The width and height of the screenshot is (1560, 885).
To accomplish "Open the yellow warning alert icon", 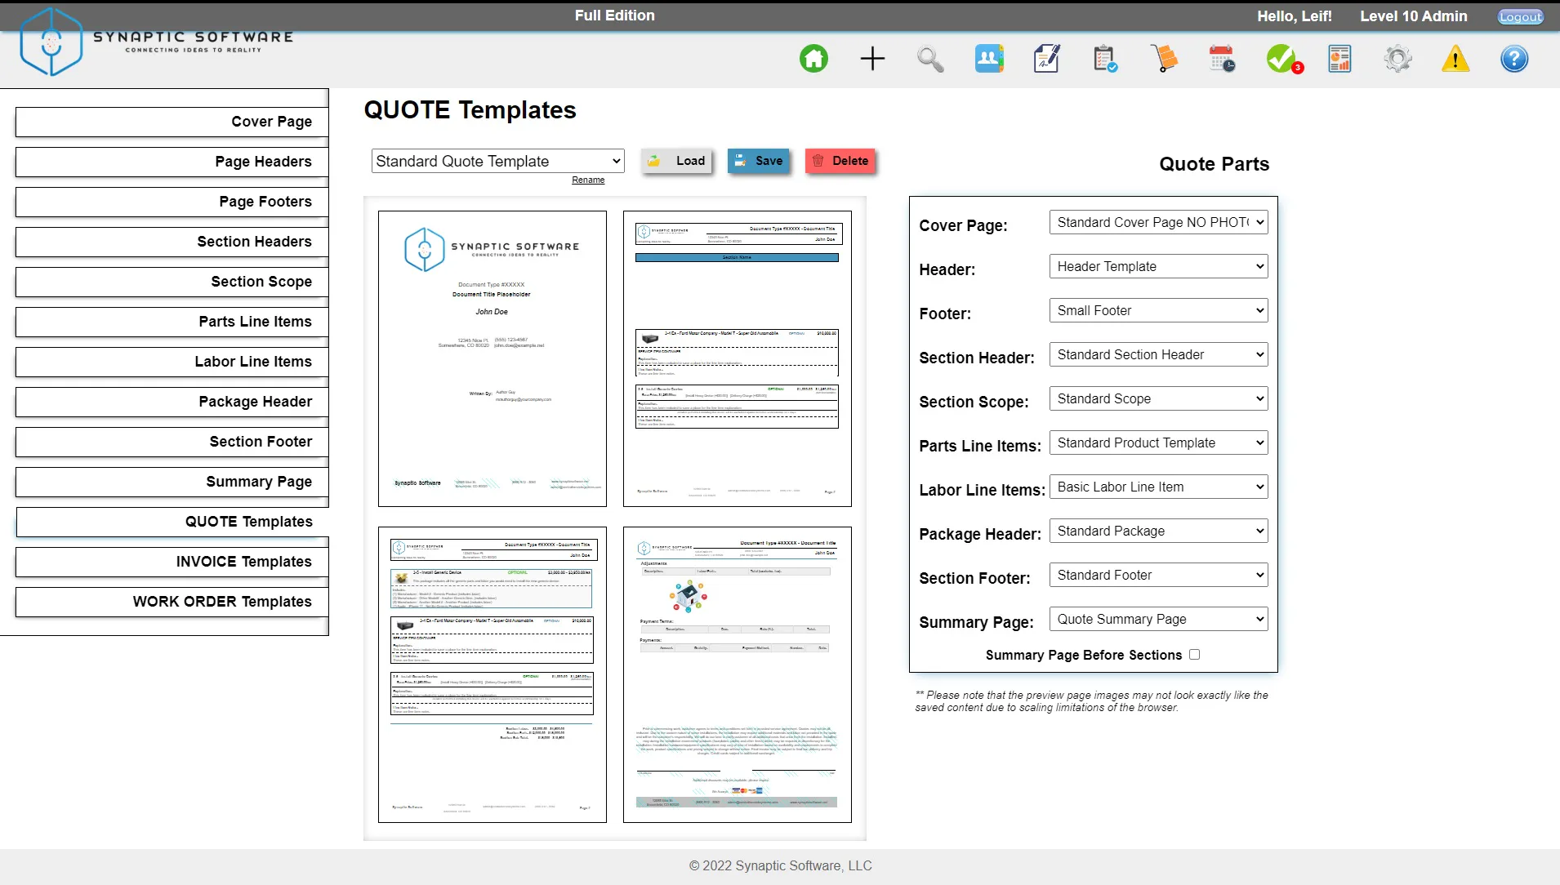I will point(1455,59).
